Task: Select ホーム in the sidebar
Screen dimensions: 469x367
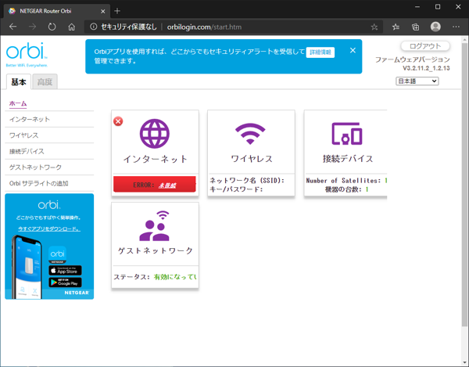Action: (x=18, y=103)
